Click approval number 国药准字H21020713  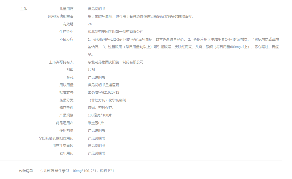tap(103, 93)
